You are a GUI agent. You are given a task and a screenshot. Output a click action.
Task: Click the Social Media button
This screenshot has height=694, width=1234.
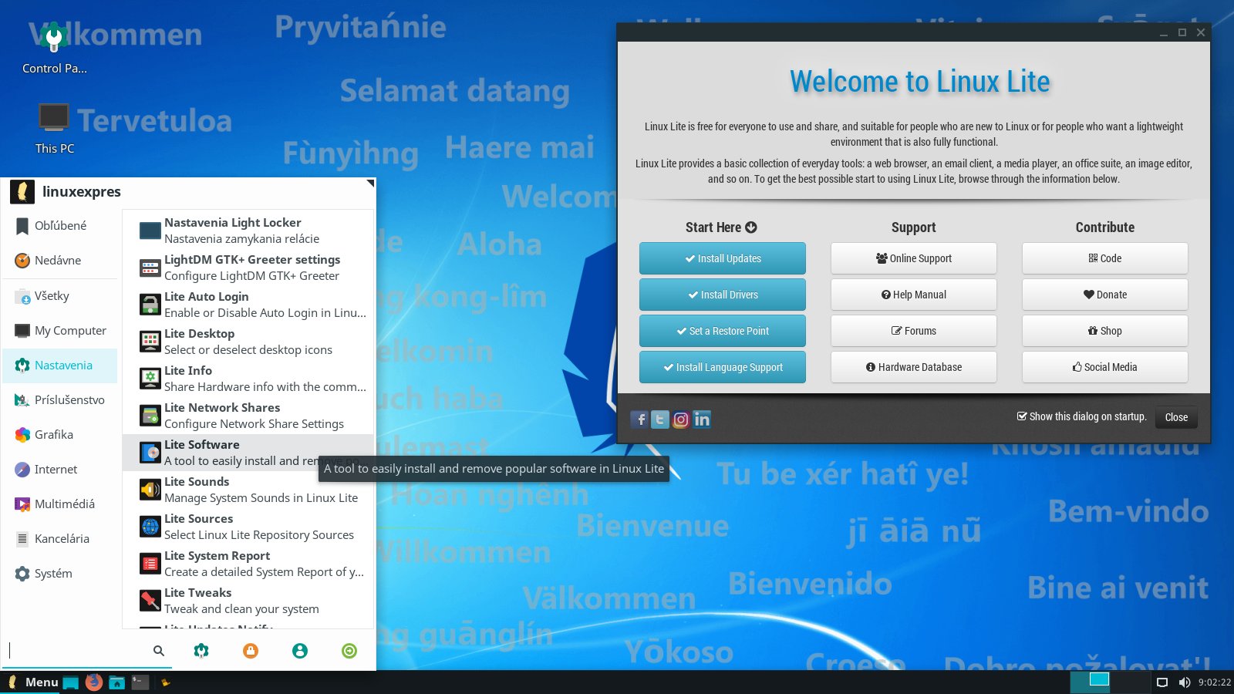pos(1105,367)
